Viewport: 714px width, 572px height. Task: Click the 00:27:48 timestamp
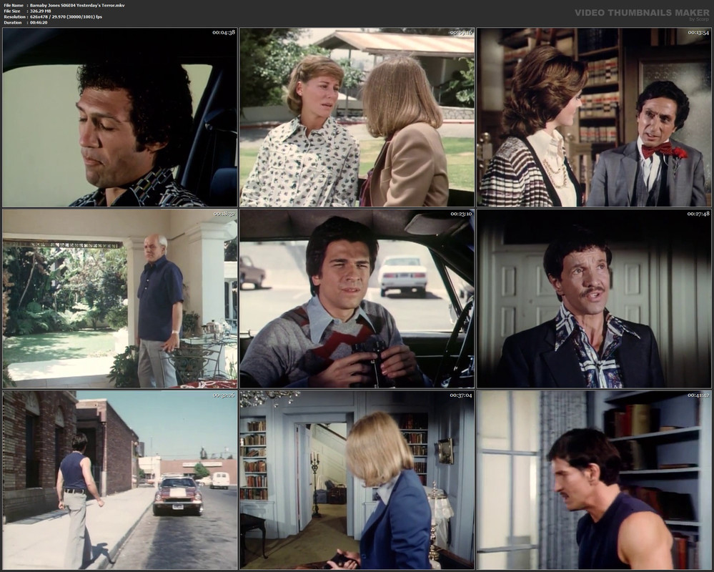pyautogui.click(x=698, y=214)
